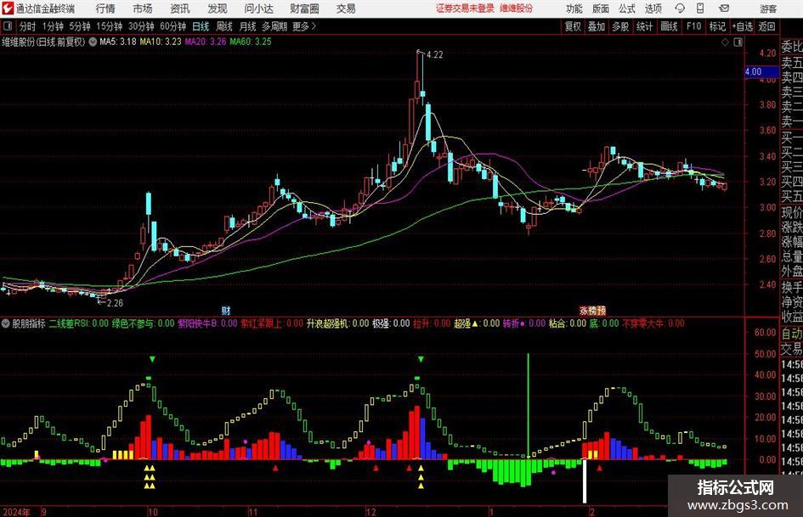Click the mobile phone icon in title bar
This screenshot has height=517, width=803.
[700, 8]
